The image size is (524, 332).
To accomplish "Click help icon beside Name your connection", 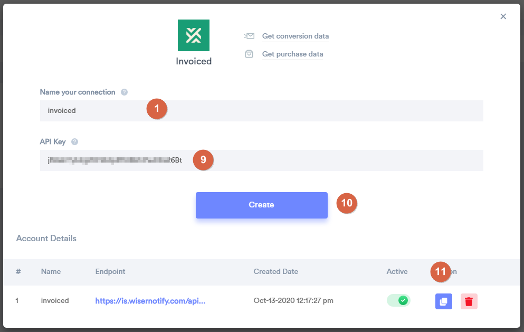I will click(124, 92).
